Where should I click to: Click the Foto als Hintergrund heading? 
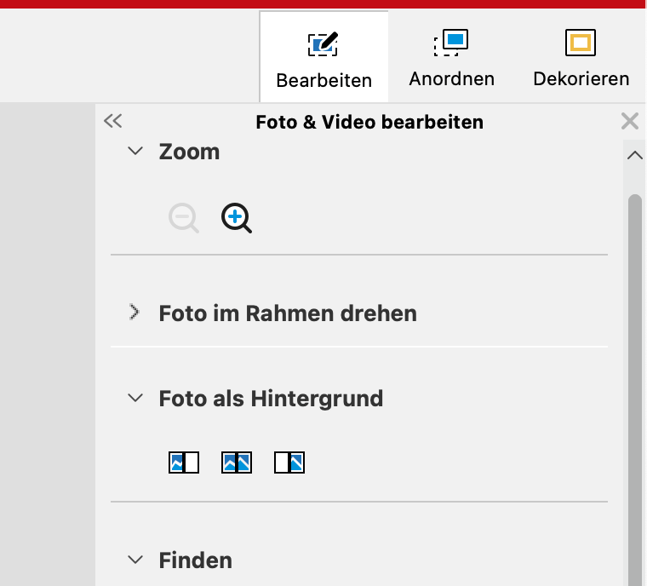pyautogui.click(x=271, y=399)
